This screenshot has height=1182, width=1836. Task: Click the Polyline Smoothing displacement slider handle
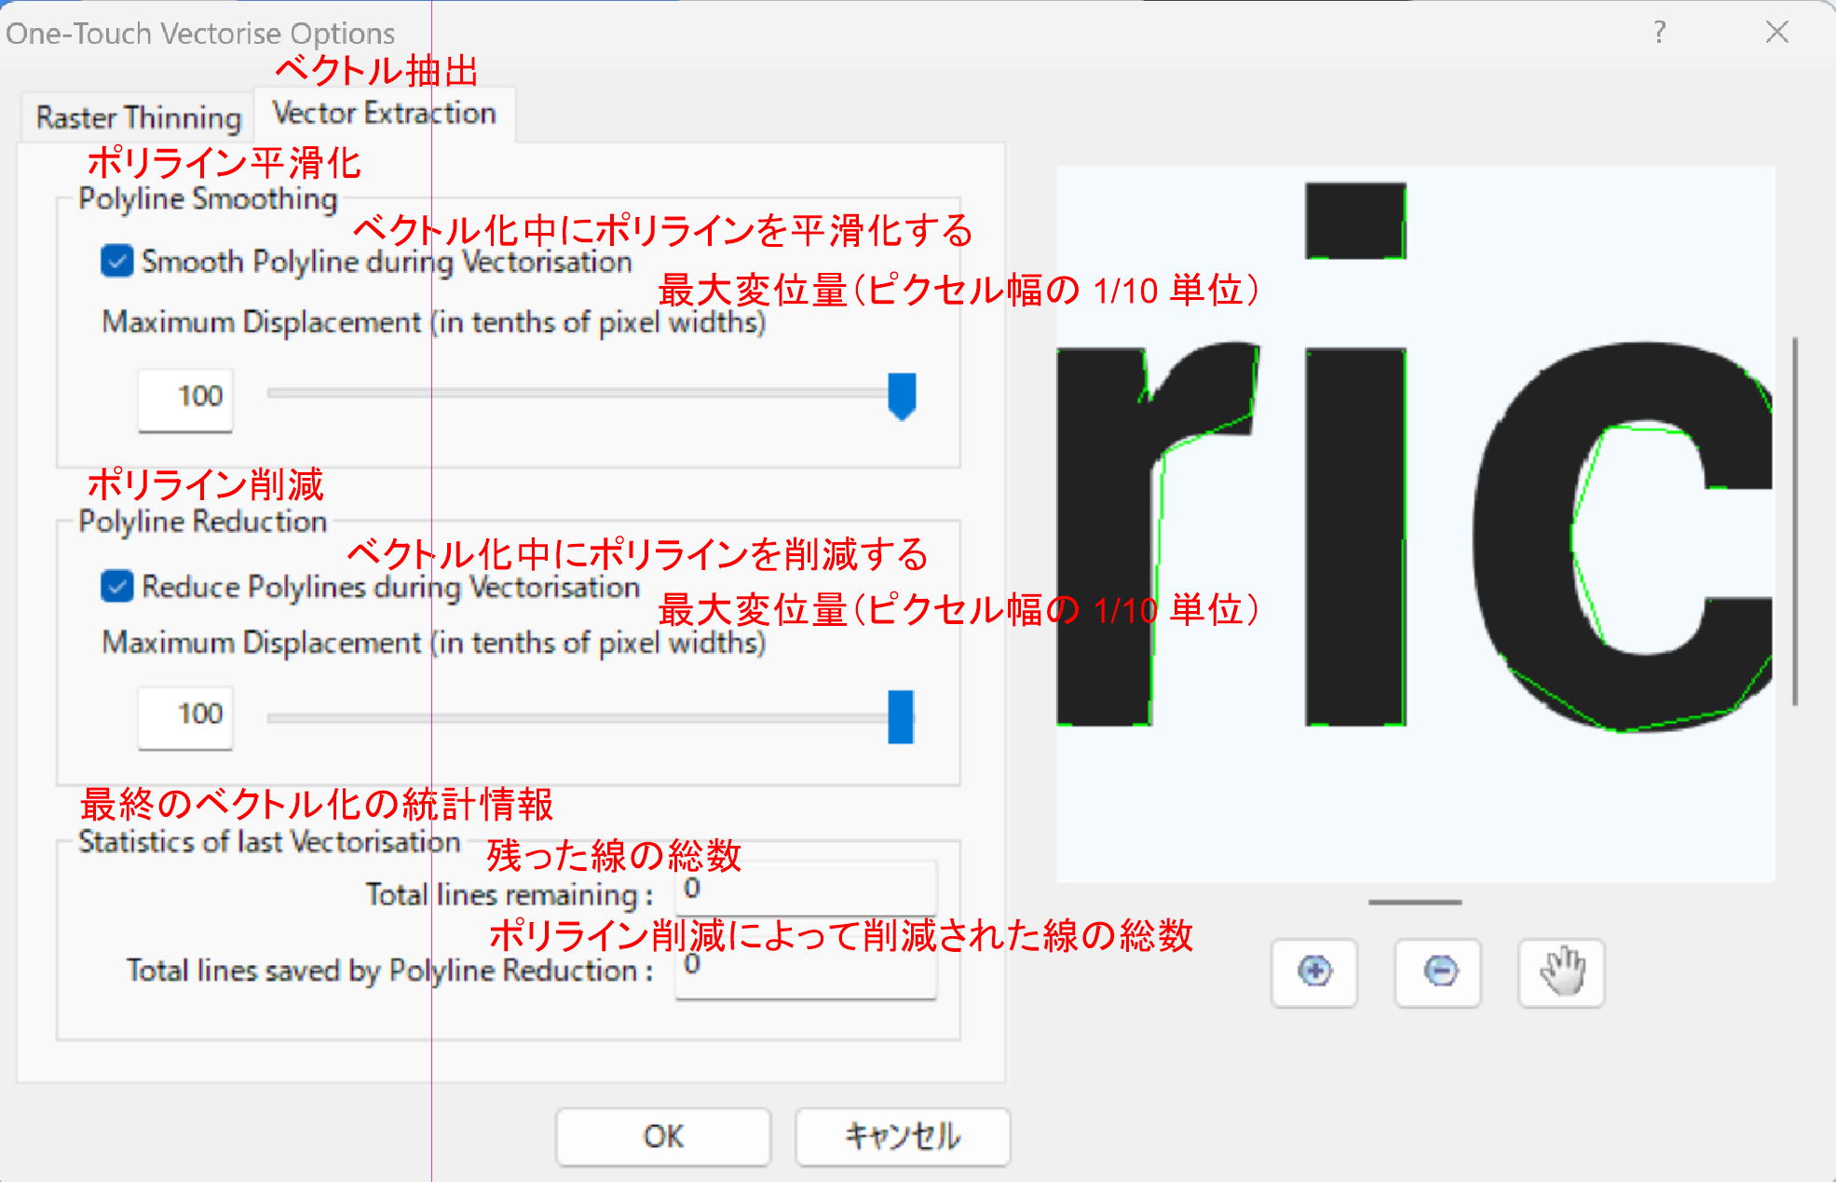[902, 396]
